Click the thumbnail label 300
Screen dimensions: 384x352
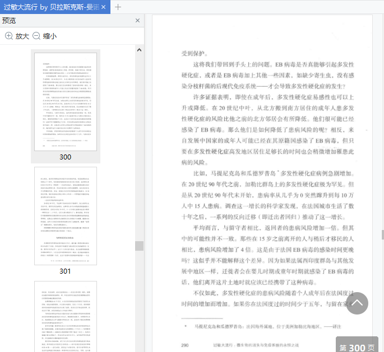pos(66,157)
